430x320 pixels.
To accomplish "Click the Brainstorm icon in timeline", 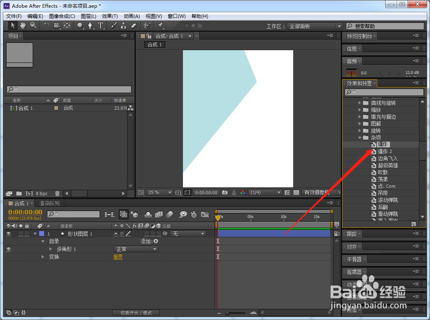I will click(x=183, y=214).
